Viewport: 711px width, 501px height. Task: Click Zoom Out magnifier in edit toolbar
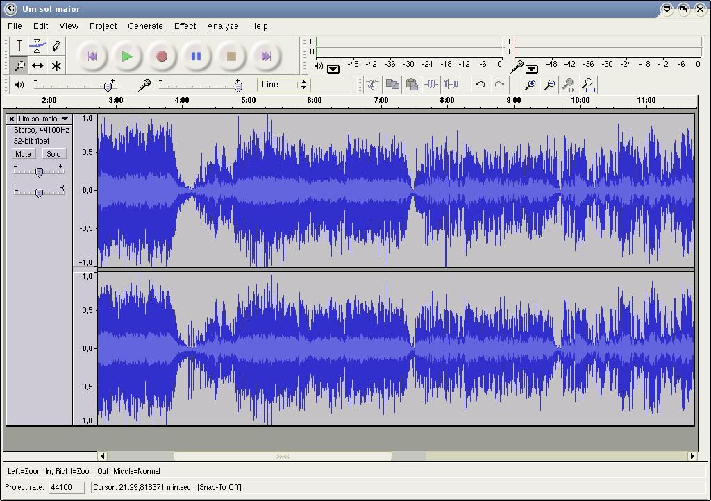click(549, 84)
